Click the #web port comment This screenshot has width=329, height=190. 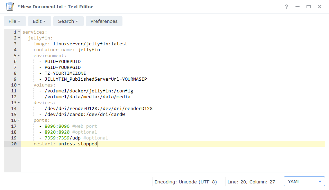click(x=84, y=126)
